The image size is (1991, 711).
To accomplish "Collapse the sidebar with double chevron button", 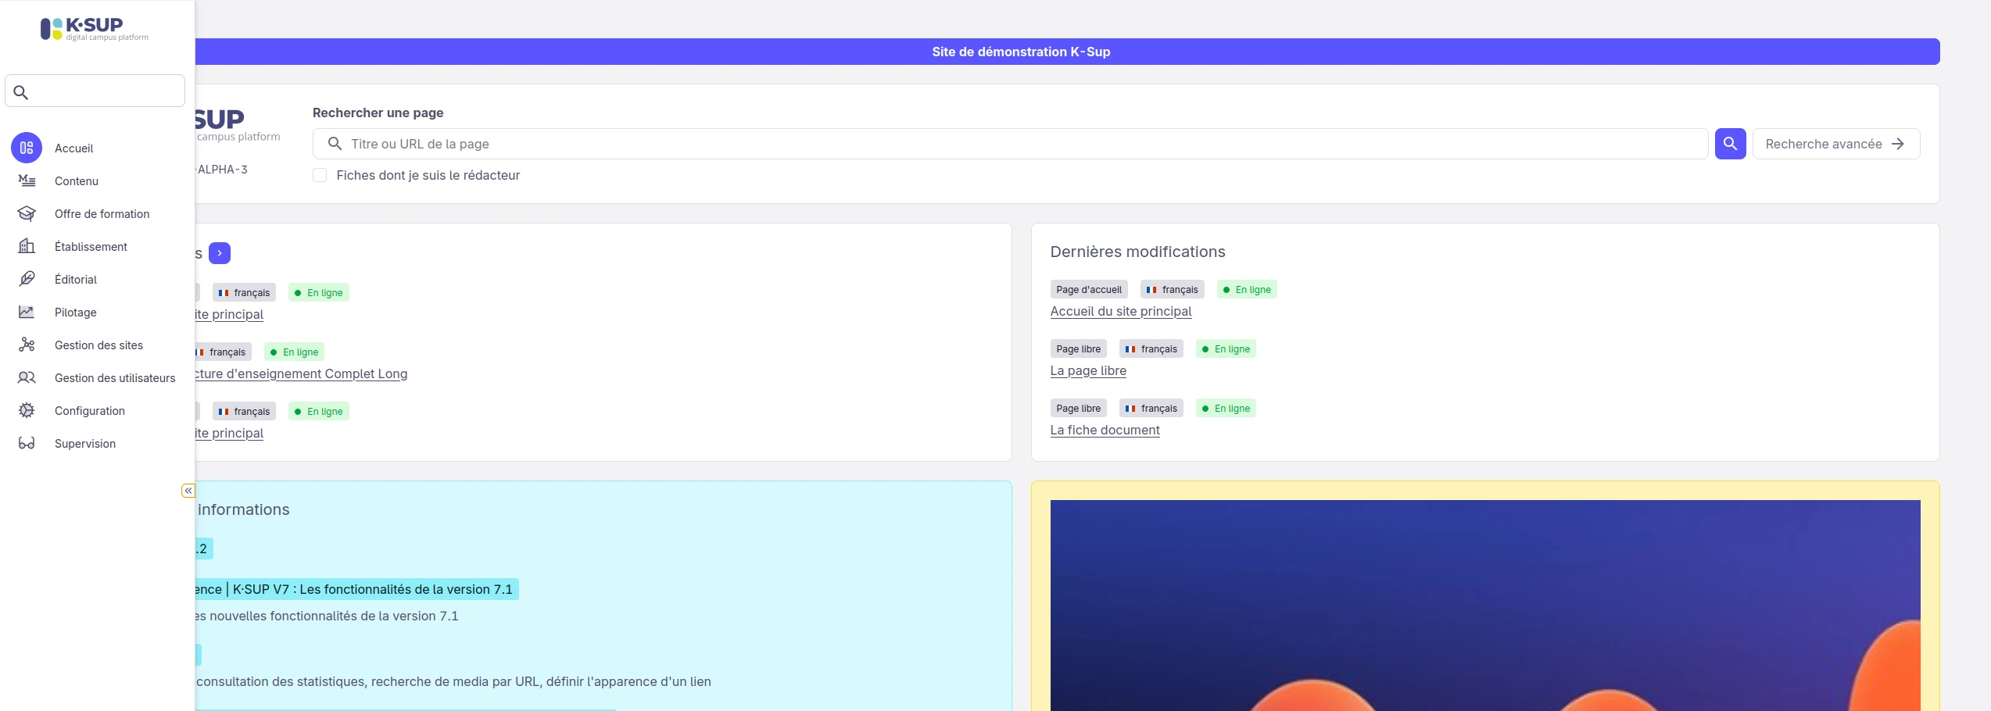I will (188, 491).
